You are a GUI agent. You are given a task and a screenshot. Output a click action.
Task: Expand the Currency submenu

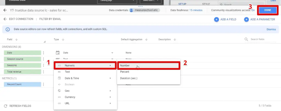pyautogui.click(x=85, y=97)
